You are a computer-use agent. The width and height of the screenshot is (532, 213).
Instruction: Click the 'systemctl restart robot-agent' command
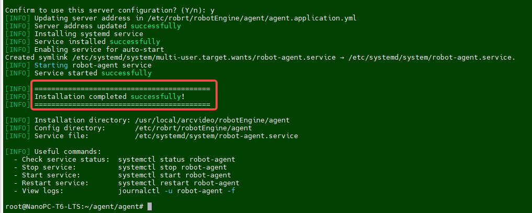click(x=178, y=183)
